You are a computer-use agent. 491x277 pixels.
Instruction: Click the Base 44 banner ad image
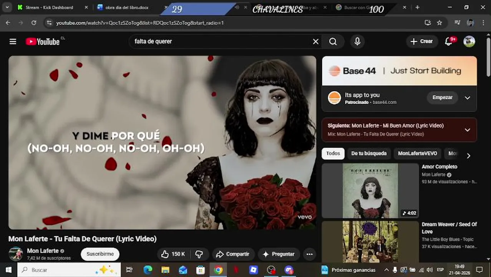[399, 71]
